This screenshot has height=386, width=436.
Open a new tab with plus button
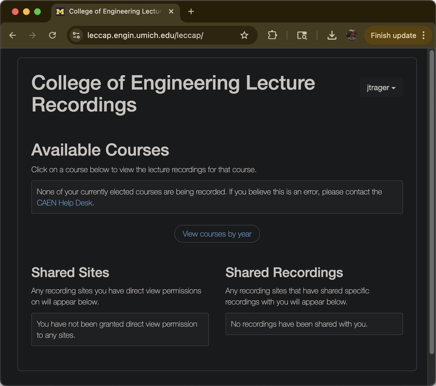[x=191, y=11]
